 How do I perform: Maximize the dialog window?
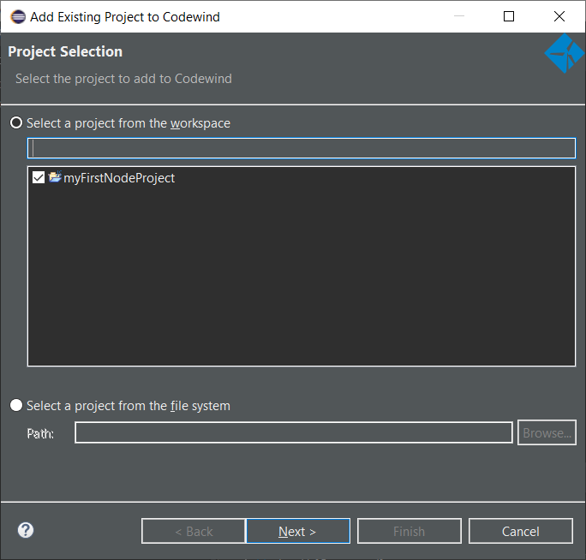coord(509,16)
